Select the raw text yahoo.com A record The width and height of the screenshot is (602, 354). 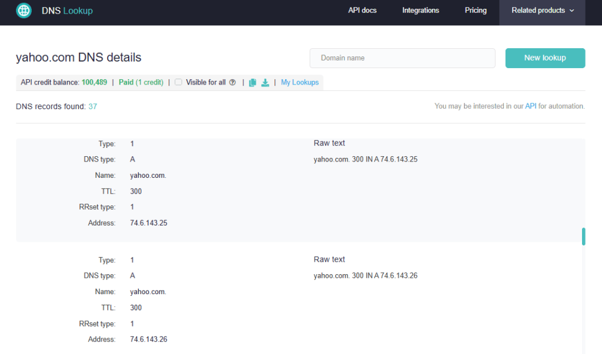click(366, 159)
